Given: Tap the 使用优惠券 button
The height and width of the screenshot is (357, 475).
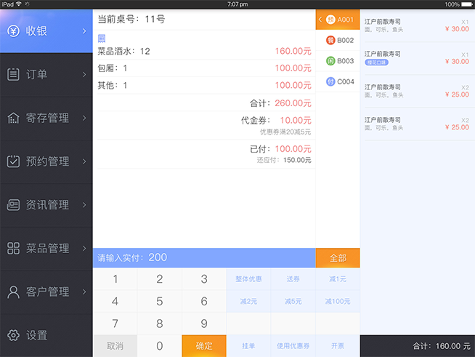Looking at the screenshot, I should pos(293,346).
